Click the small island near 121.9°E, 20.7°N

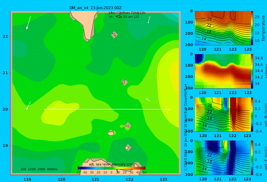pos(124,82)
